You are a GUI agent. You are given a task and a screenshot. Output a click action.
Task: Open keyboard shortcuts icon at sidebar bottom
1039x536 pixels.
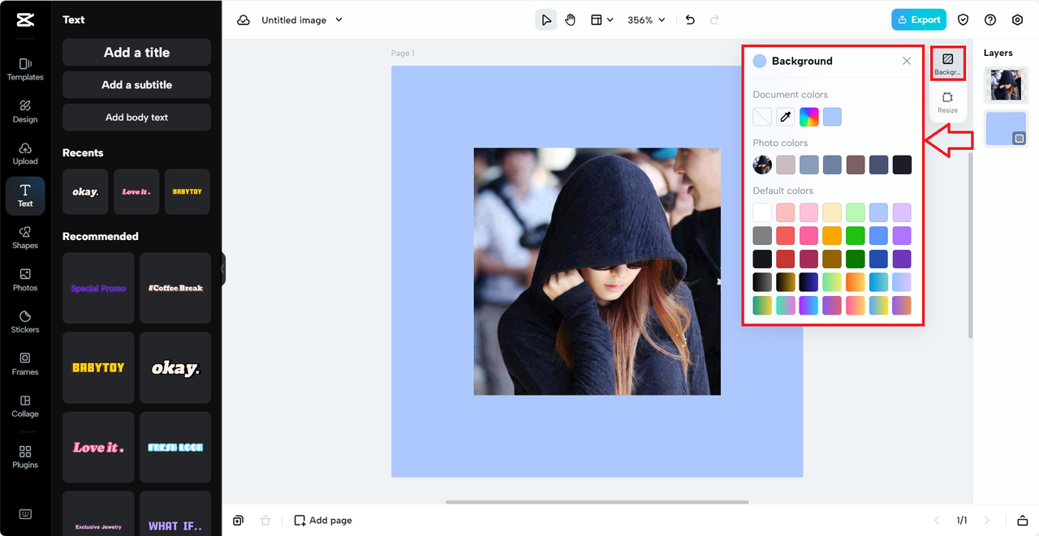pos(25,514)
